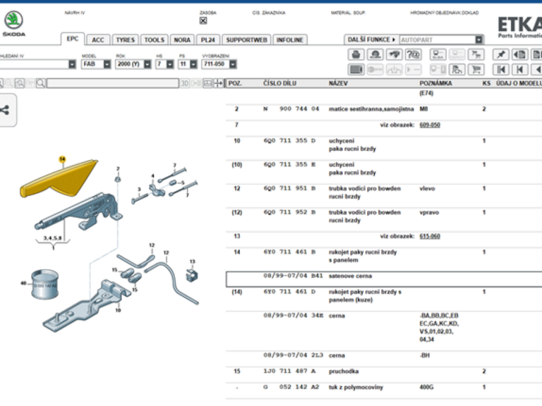The width and height of the screenshot is (542, 406).
Task: Jump to first record with skip-to-start arrow
Action: [x=501, y=69]
